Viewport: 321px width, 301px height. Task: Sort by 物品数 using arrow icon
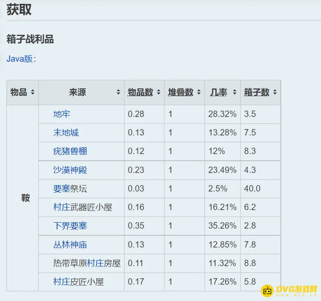point(158,92)
